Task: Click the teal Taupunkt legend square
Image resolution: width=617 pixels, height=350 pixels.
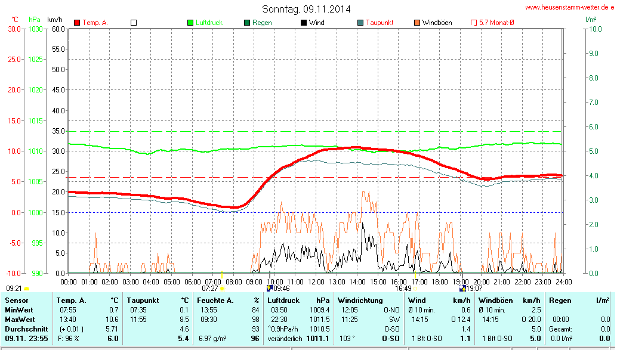Action: (x=360, y=23)
